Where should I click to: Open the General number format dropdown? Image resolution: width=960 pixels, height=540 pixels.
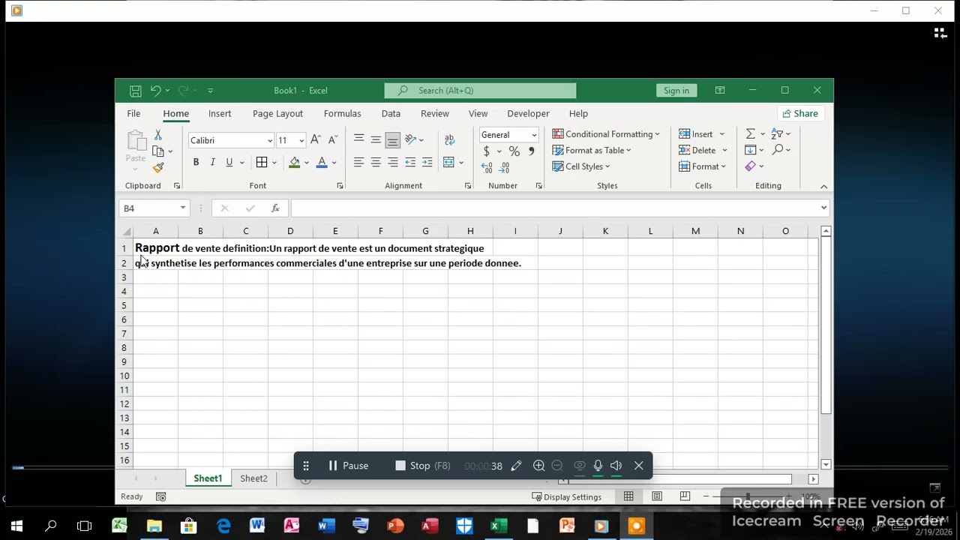[534, 135]
